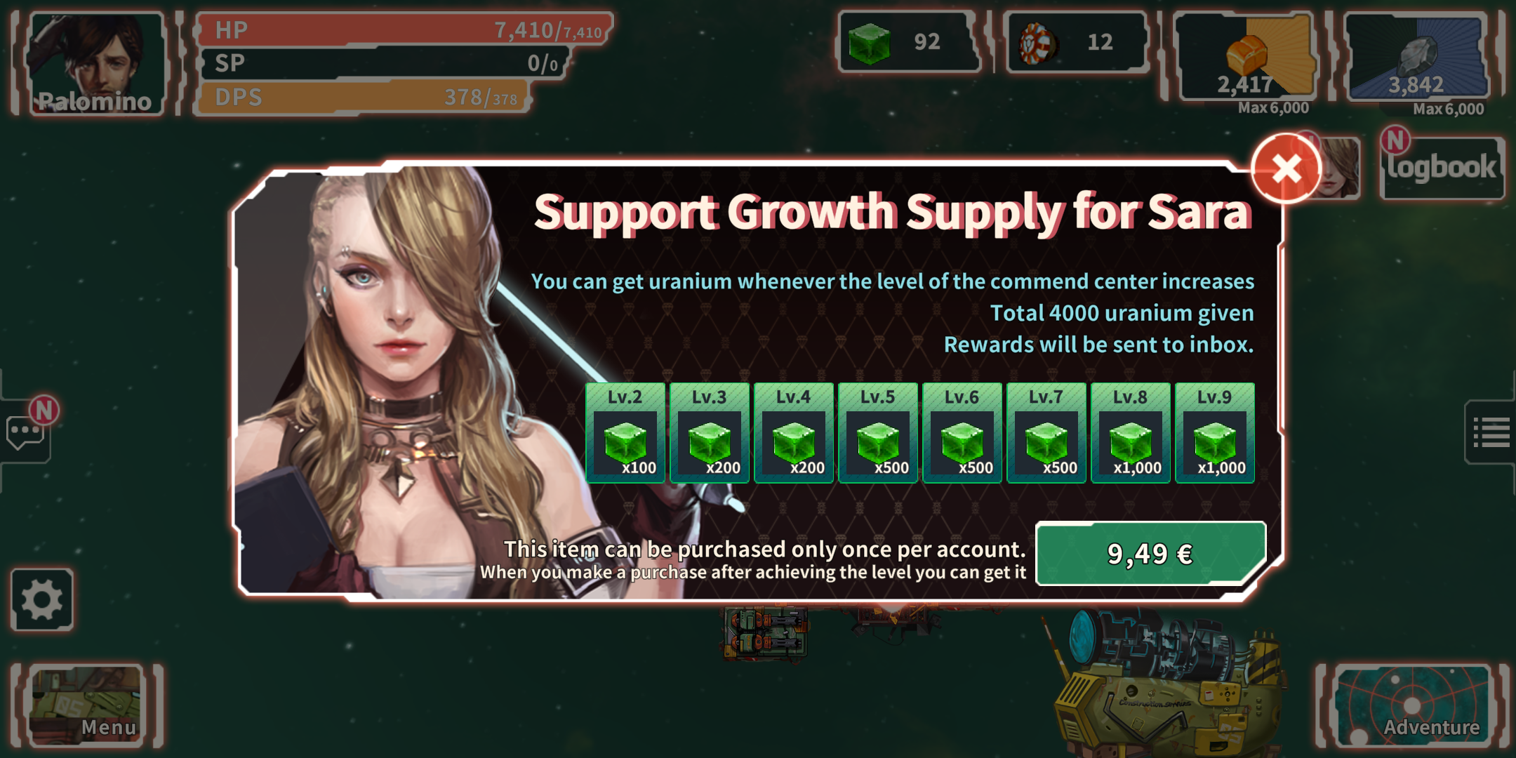Buy the supply pack for 9,49 €
Screen dimensions: 1516x758
[1150, 554]
